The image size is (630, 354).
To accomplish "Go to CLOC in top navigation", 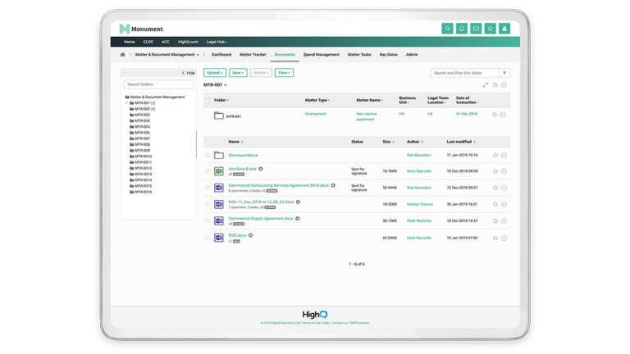I will click(x=148, y=42).
